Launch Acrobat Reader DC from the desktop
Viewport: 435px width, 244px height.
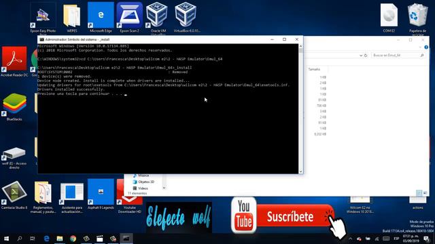[x=14, y=62]
